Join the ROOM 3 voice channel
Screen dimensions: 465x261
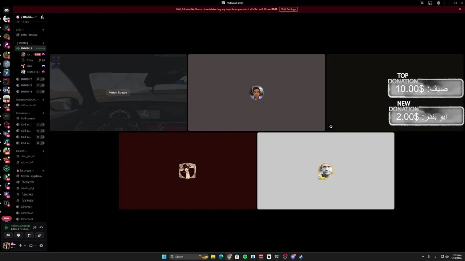pyautogui.click(x=31, y=85)
